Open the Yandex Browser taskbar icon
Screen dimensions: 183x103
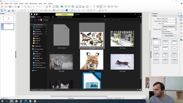click(x=16, y=101)
